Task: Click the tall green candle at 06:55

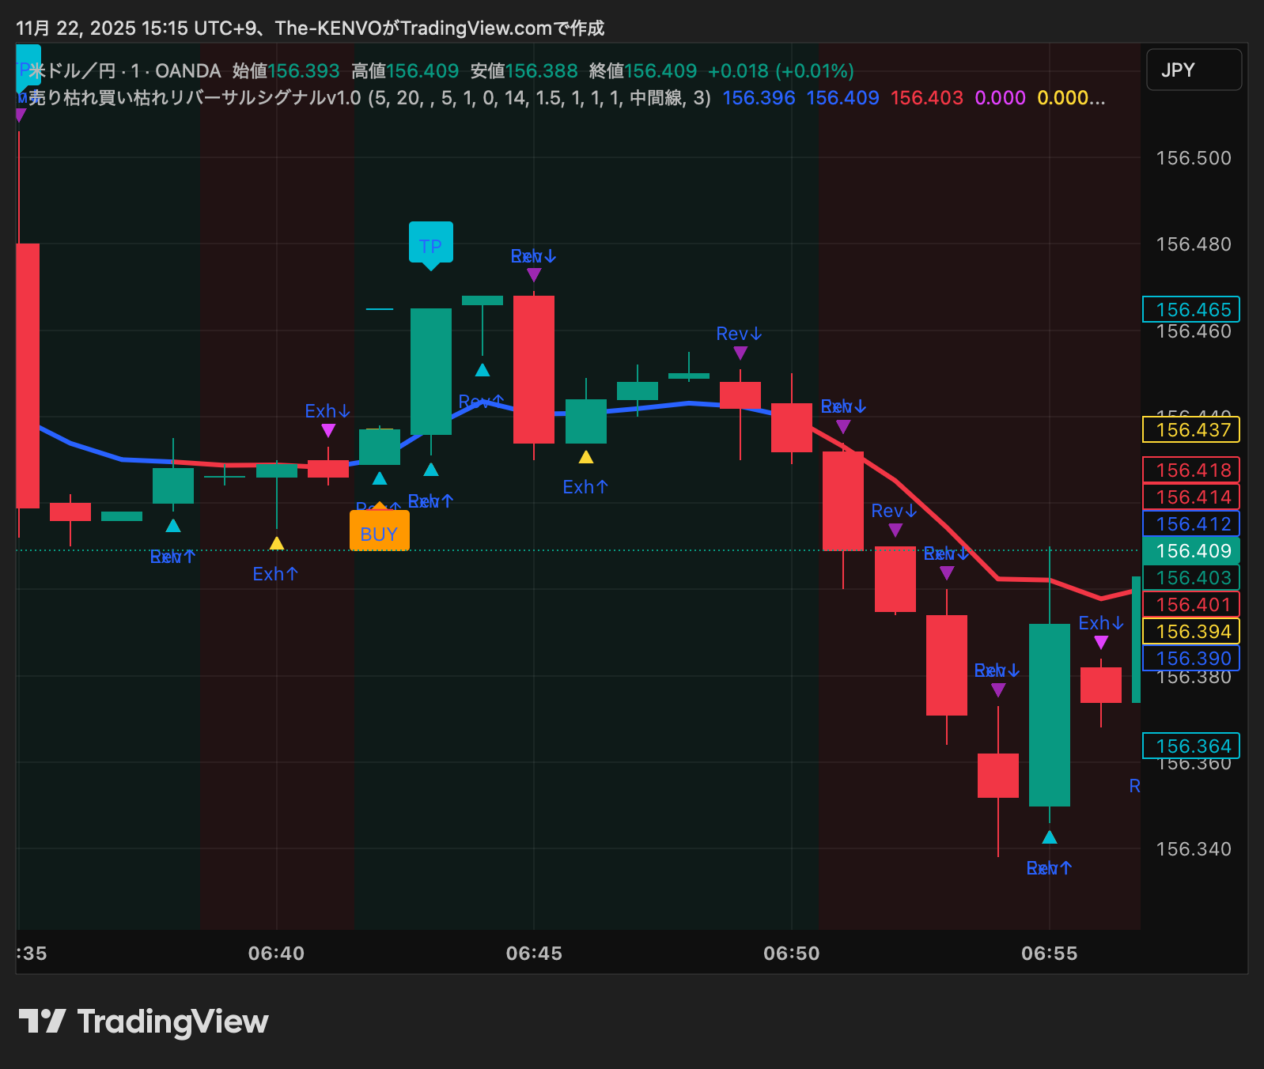Action: point(1050,714)
